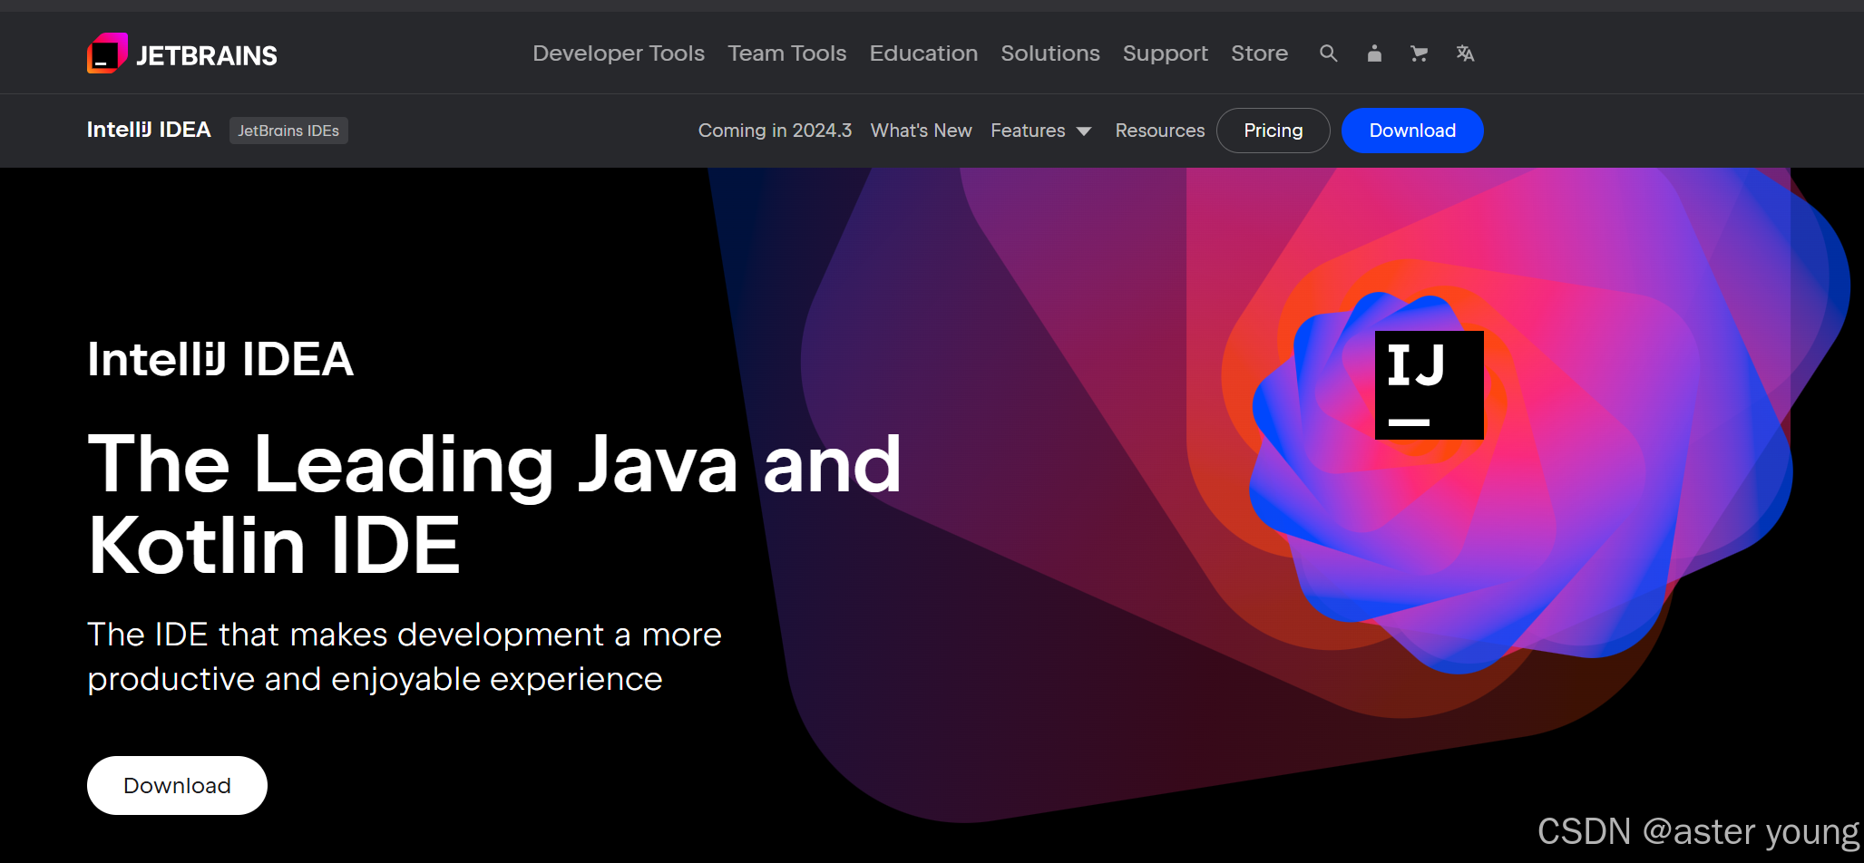Viewport: 1864px width, 863px height.
Task: Open the Solutions menu
Action: (x=1050, y=53)
